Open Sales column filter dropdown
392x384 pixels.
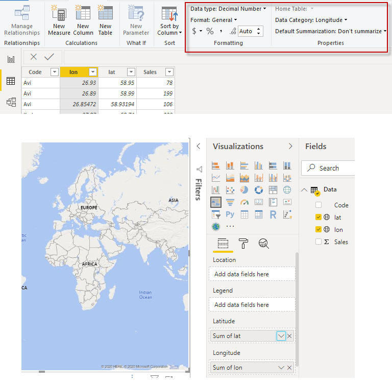169,72
